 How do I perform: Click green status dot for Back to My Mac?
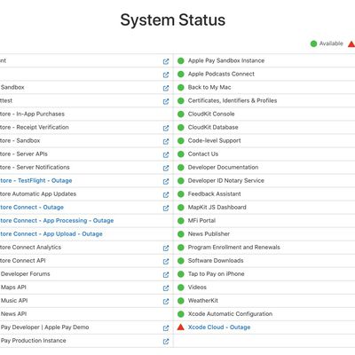pyautogui.click(x=181, y=88)
